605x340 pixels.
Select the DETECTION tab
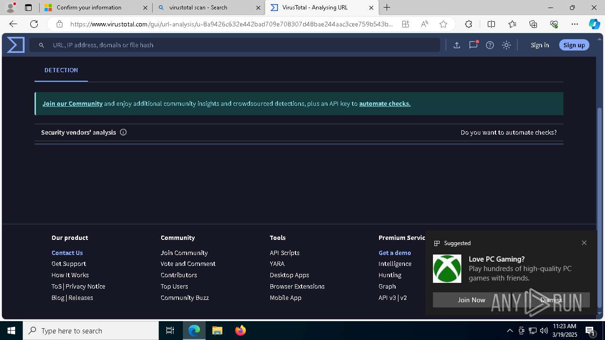pyautogui.click(x=61, y=70)
